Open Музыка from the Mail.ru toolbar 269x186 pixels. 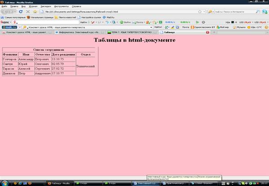(239, 27)
